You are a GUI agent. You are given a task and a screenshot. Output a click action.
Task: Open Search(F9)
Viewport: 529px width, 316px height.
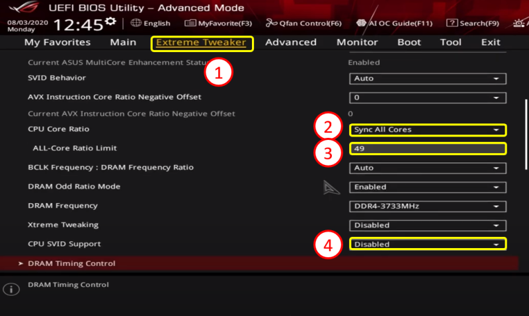[x=473, y=23]
